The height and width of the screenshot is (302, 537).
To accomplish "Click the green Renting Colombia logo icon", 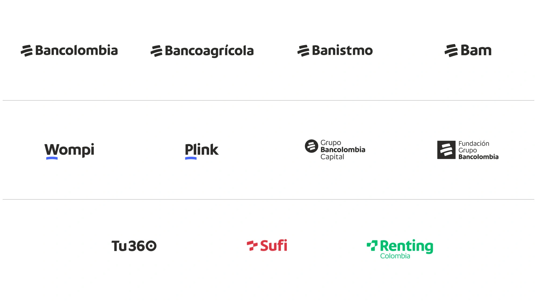I will [x=372, y=245].
